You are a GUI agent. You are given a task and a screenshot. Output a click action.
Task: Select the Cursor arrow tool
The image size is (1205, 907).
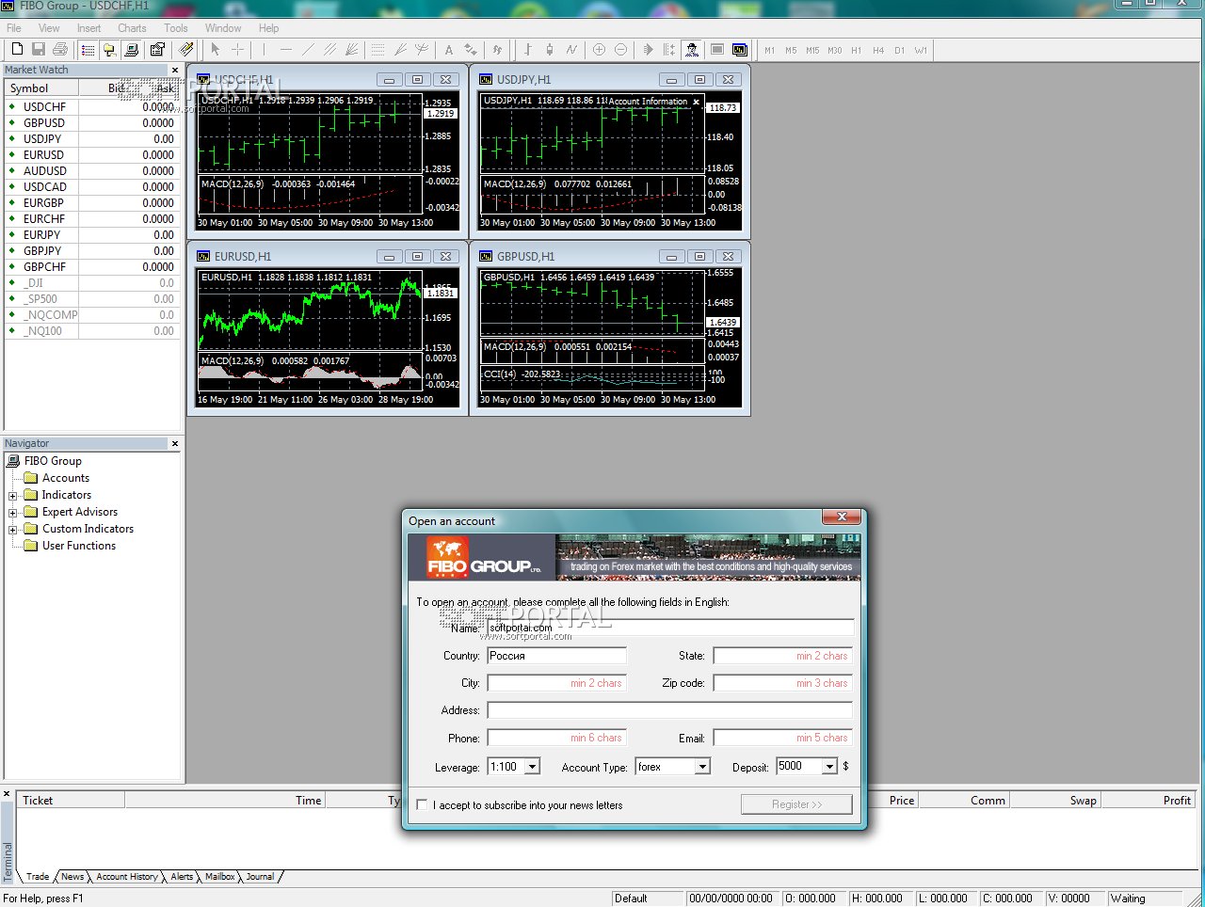[216, 49]
